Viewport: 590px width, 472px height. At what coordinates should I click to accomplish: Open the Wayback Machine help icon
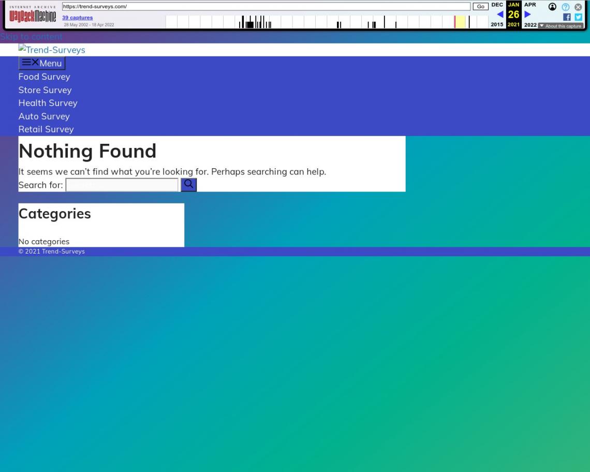[566, 7]
